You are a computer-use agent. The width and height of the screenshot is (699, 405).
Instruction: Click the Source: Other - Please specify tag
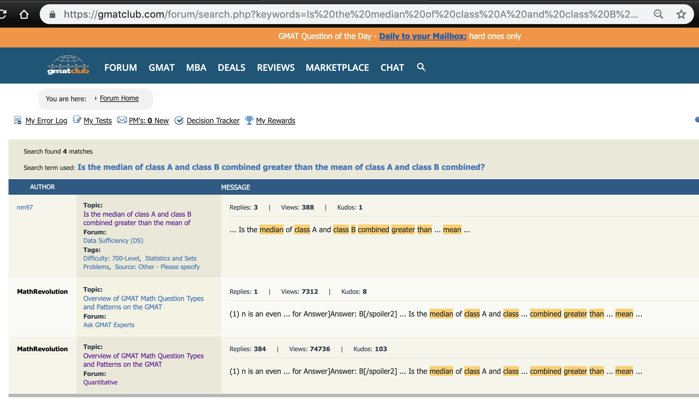pyautogui.click(x=157, y=267)
